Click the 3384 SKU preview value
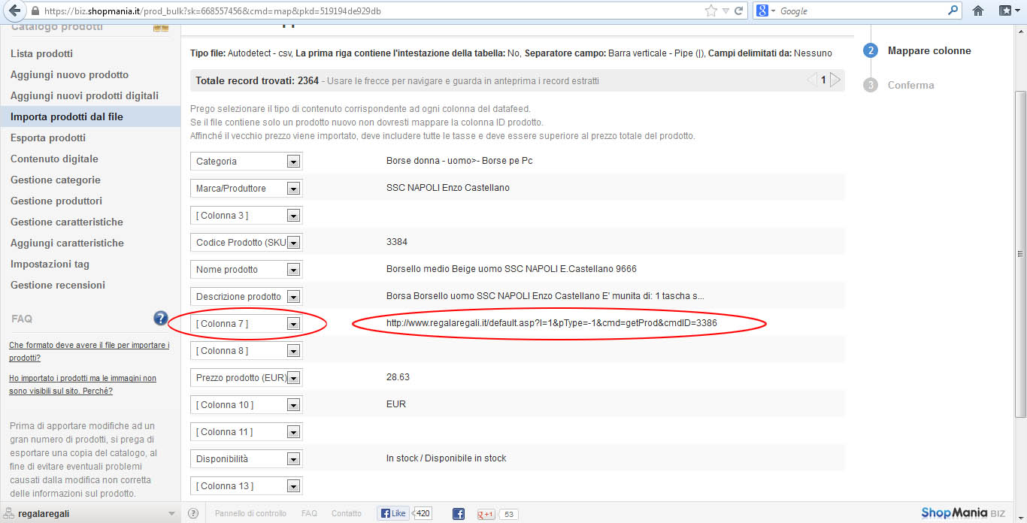The height and width of the screenshot is (523, 1027). [x=397, y=242]
